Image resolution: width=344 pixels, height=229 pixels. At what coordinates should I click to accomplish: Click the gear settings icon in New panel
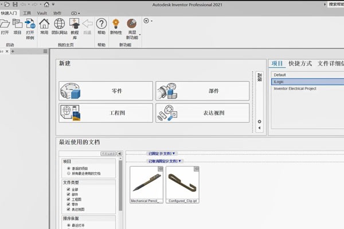(x=259, y=121)
